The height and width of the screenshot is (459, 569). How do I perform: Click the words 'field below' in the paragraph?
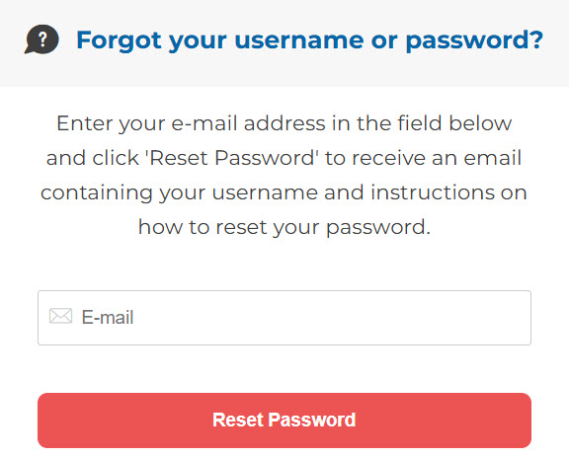[454, 123]
